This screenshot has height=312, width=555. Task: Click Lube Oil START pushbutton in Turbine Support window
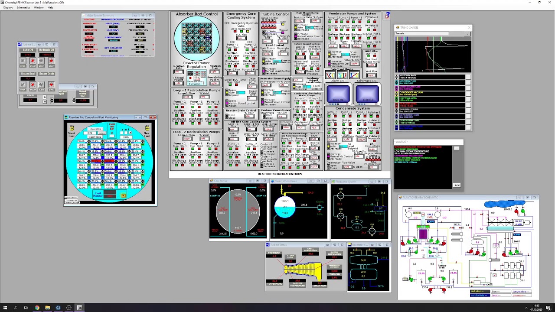[33, 61]
